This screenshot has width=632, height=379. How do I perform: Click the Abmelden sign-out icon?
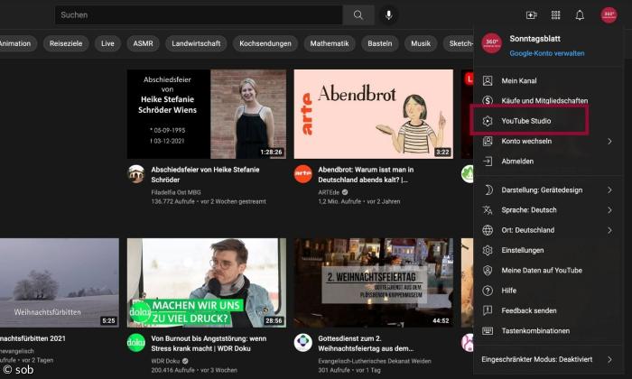coord(488,162)
